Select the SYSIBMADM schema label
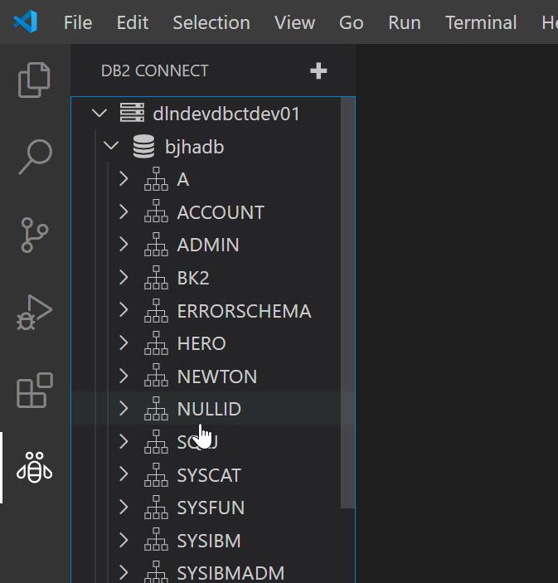This screenshot has width=558, height=583. tap(230, 573)
